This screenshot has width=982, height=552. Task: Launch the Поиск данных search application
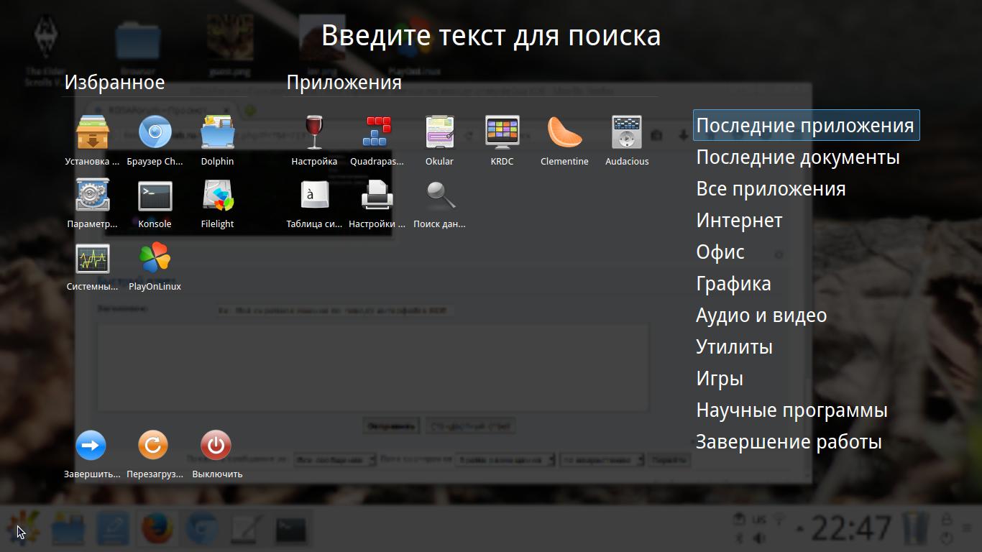tap(439, 203)
